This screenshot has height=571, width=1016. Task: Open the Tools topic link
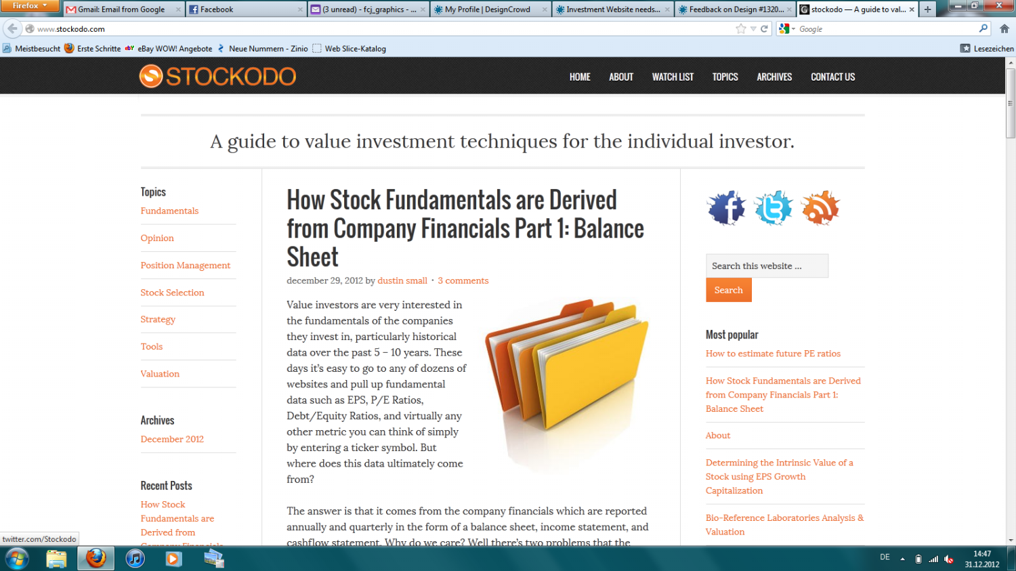point(152,346)
